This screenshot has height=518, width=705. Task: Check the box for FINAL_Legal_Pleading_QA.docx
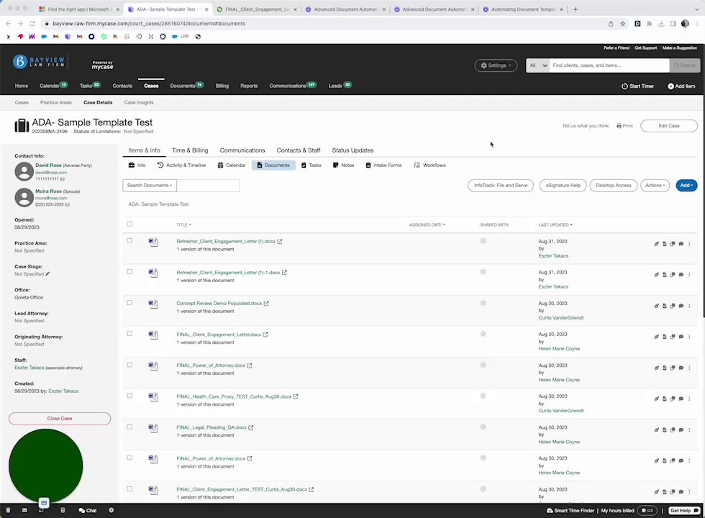point(129,427)
